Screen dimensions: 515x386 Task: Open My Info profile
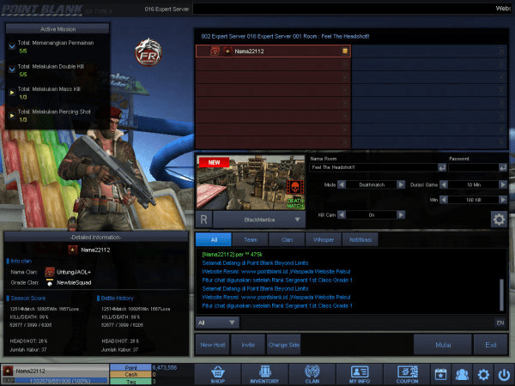tap(360, 374)
